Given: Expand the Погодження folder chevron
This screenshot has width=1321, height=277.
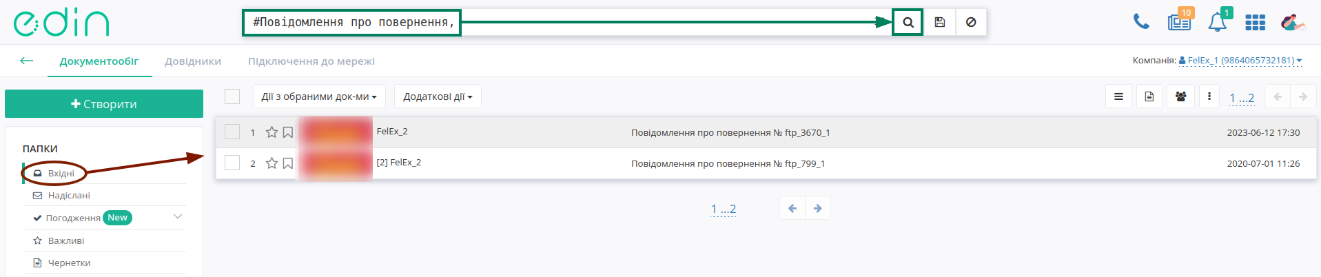Looking at the screenshot, I should tap(178, 217).
